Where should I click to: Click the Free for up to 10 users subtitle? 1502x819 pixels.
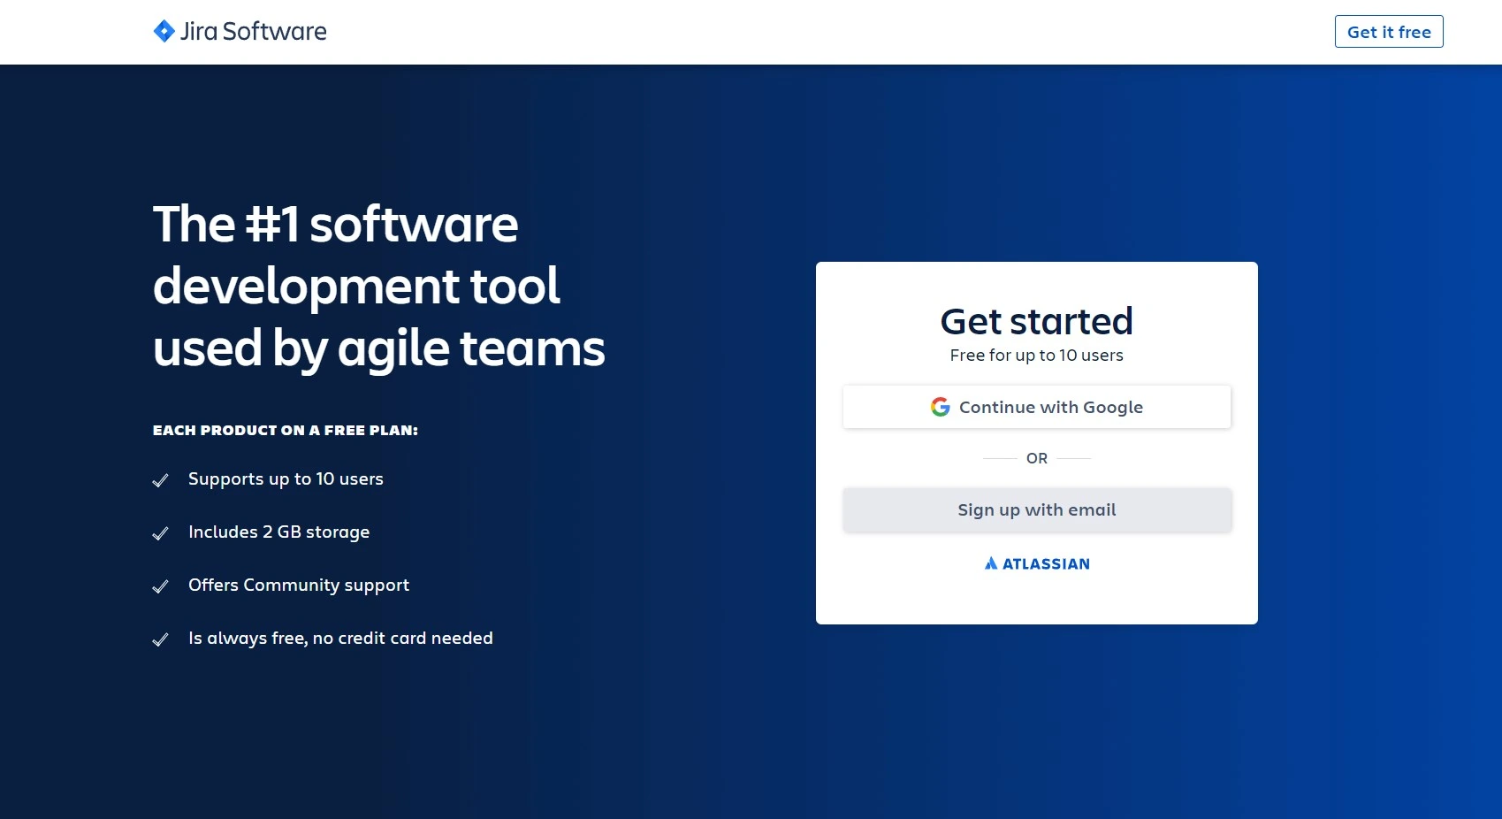coord(1036,356)
